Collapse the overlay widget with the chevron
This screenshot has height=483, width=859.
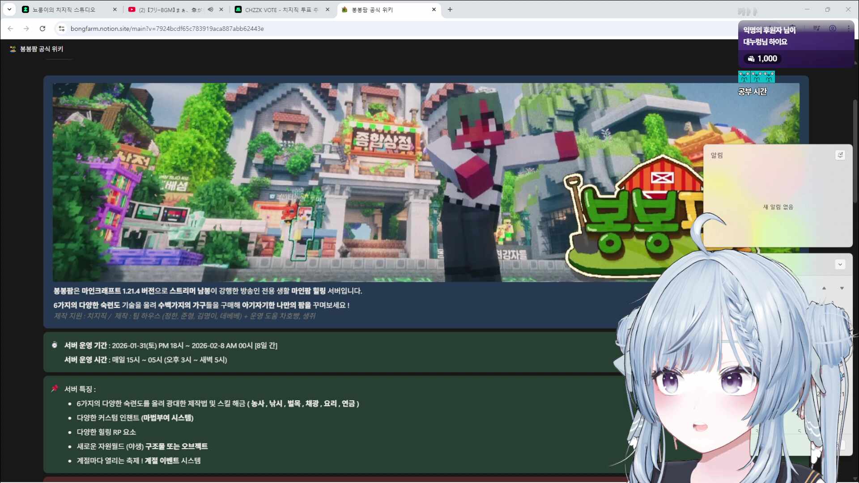(x=840, y=264)
